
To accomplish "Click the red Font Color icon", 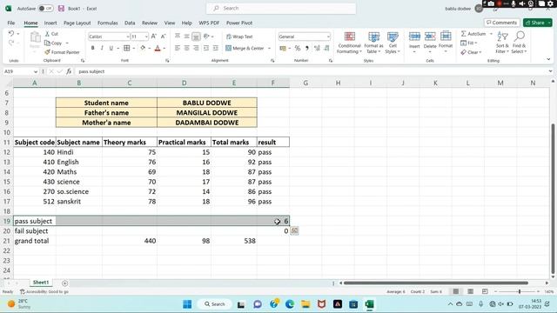I will tap(158, 48).
